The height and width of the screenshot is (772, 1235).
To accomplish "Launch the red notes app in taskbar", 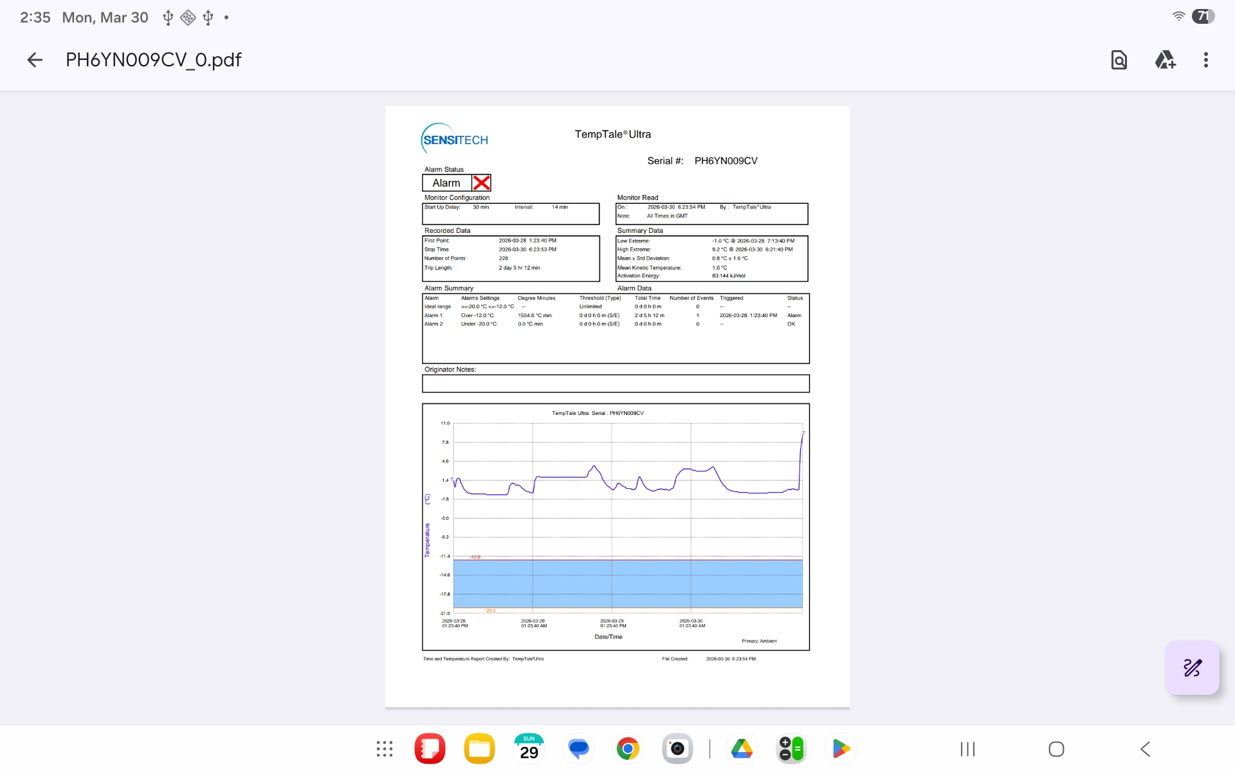I will pyautogui.click(x=430, y=749).
